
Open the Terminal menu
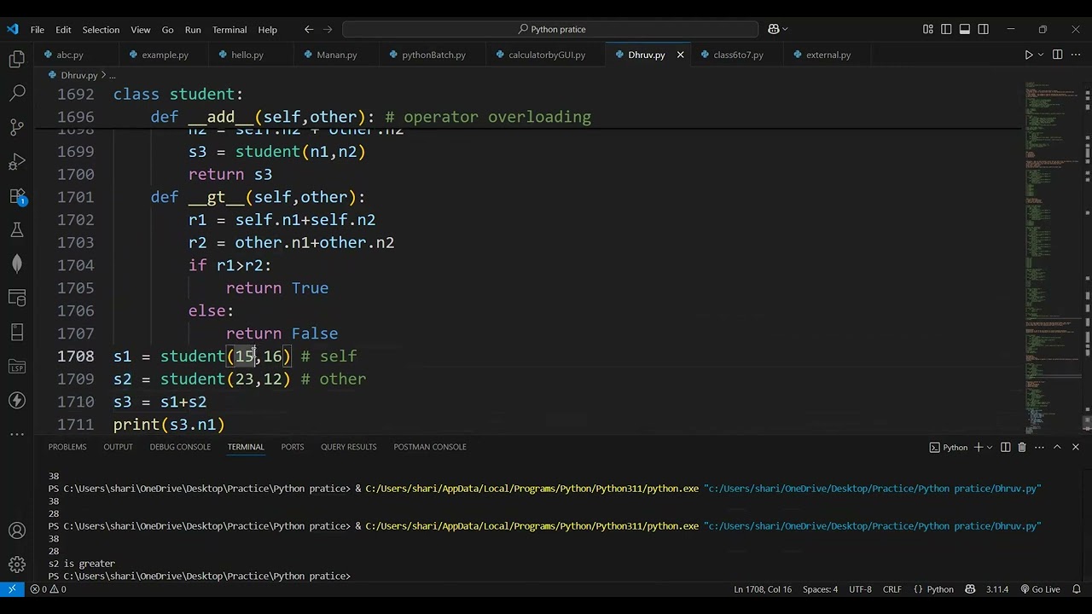click(229, 29)
